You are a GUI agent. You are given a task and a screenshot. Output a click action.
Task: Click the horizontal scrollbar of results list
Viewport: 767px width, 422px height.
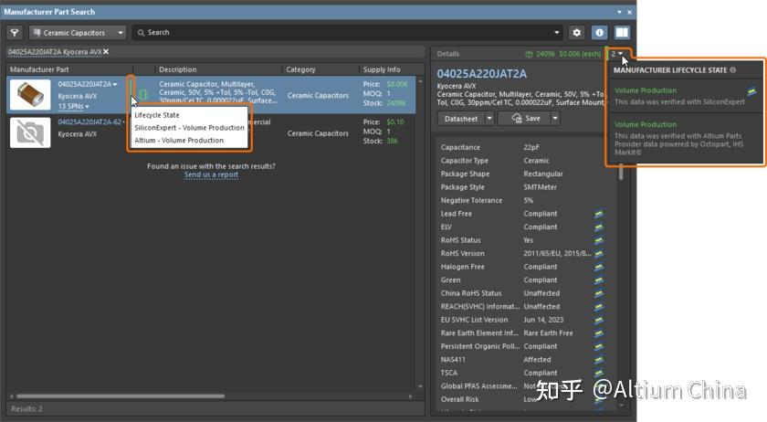(x=121, y=396)
